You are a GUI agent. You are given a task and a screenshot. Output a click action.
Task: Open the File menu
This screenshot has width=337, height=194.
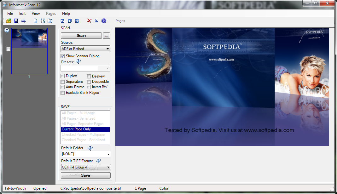tap(10, 13)
